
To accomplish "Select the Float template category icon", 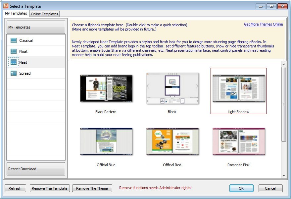I will [x=14, y=51].
